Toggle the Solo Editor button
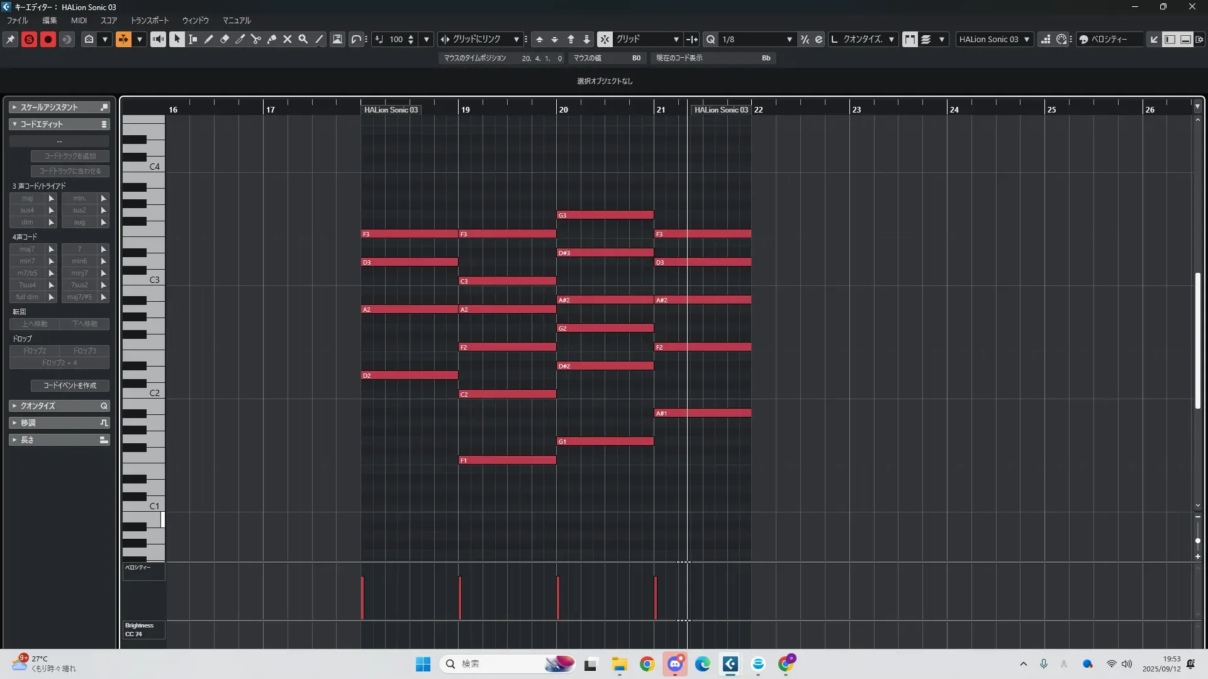The image size is (1208, 679). (29, 39)
